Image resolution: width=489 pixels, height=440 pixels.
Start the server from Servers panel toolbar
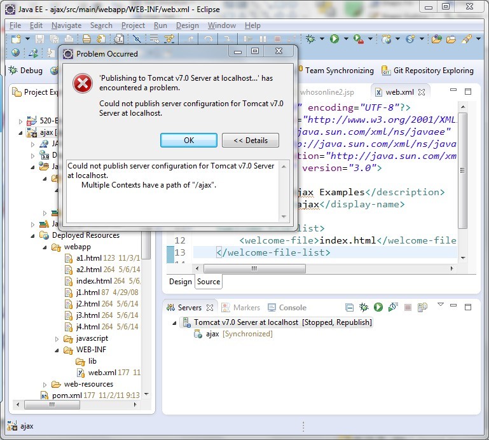tap(378, 308)
